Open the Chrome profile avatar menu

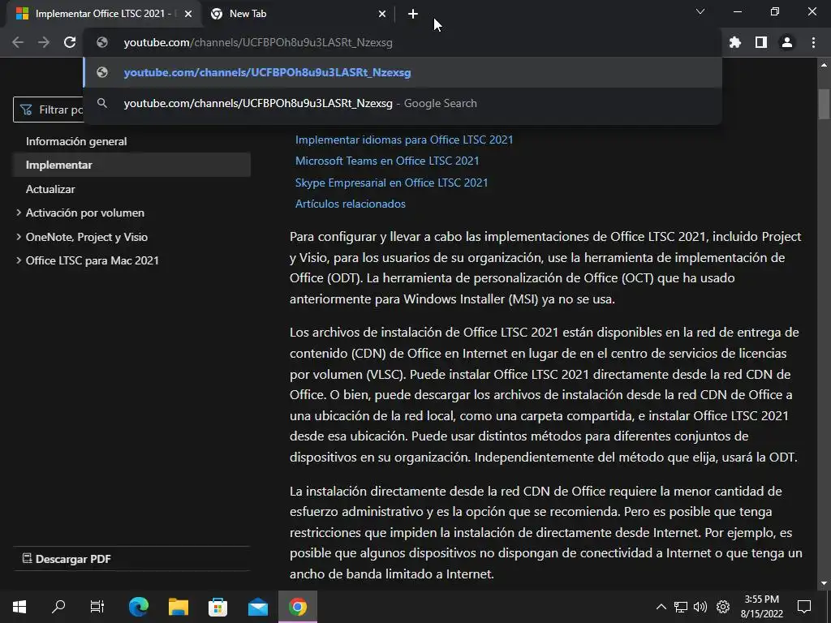click(x=787, y=42)
